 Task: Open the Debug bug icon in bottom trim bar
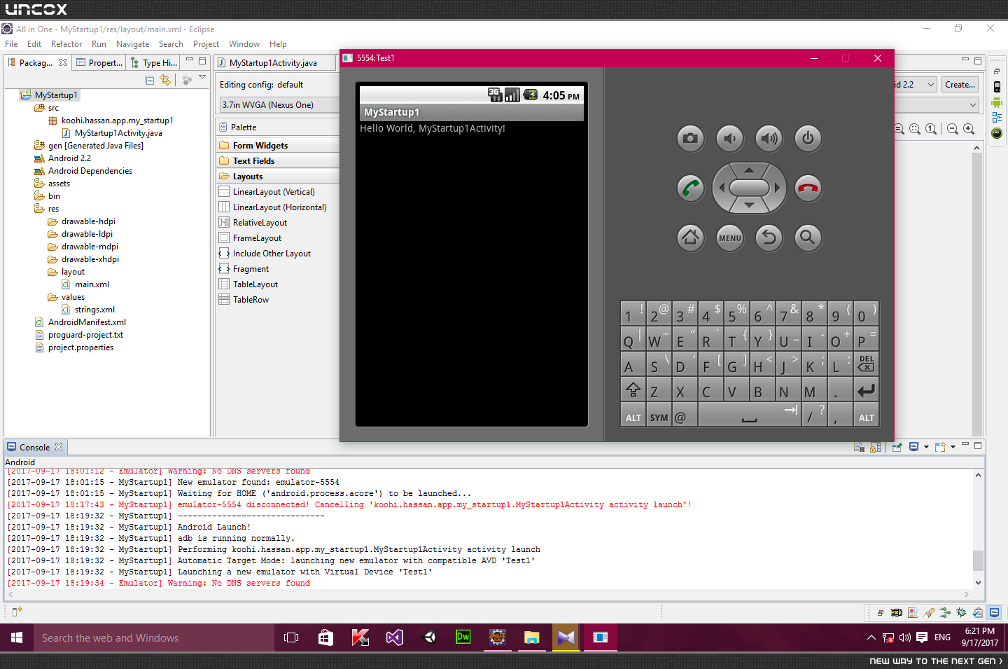(x=961, y=612)
